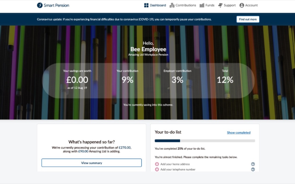This screenshot has width=295, height=184.
Task: Click the 9% Your contribution figure
Action: tap(127, 80)
